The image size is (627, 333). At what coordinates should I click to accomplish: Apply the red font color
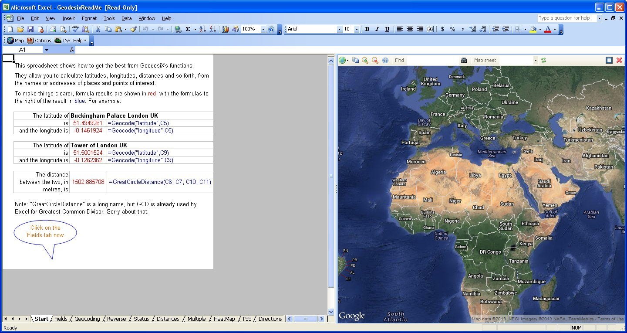coord(548,29)
